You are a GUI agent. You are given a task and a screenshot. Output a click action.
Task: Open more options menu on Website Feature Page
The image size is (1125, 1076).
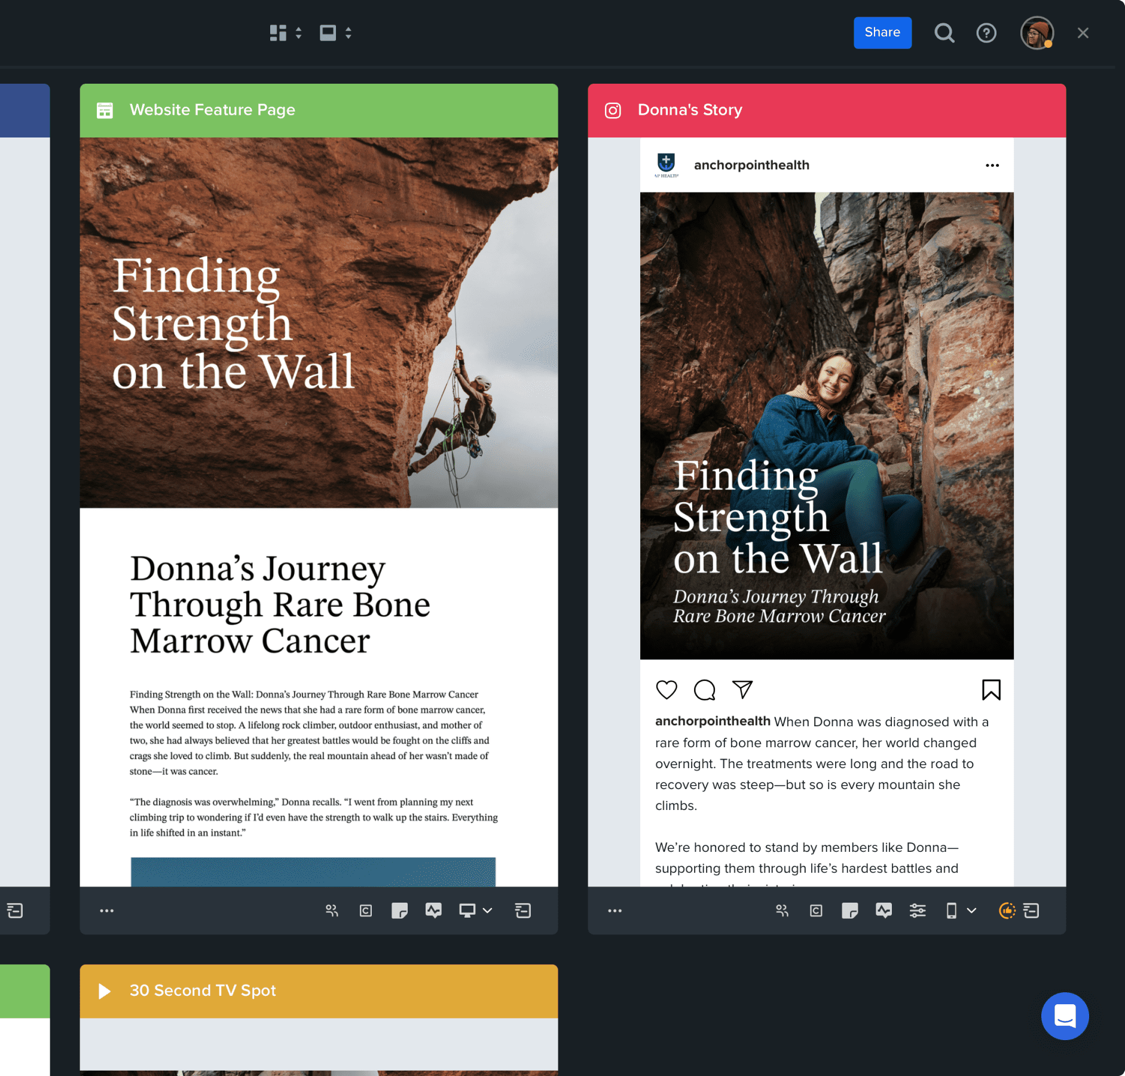[x=107, y=910]
